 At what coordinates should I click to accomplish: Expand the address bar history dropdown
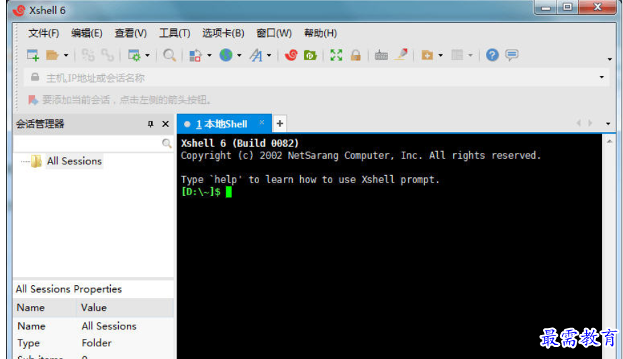(602, 77)
